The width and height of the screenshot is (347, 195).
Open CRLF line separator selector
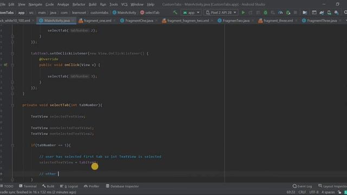pos(302,192)
